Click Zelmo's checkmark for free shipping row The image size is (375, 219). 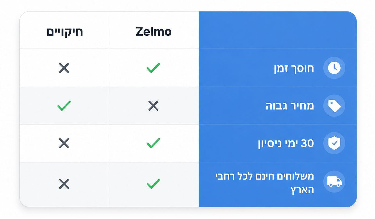point(153,184)
